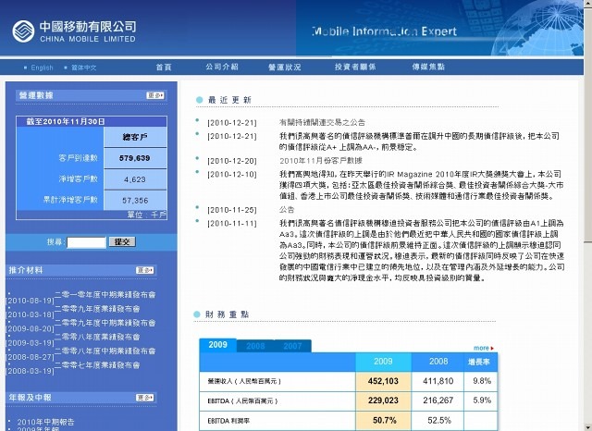Open 有關持續關連交易之公告 announcement link
This screenshot has width=592, height=431.
click(322, 122)
